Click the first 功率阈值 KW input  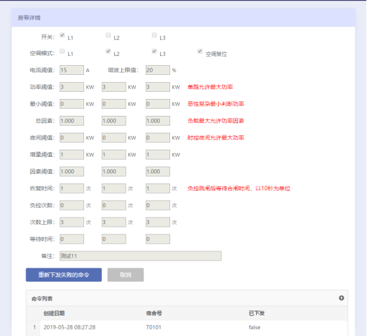[x=72, y=87]
